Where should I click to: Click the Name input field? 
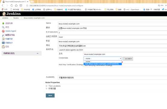(x=112, y=24)
